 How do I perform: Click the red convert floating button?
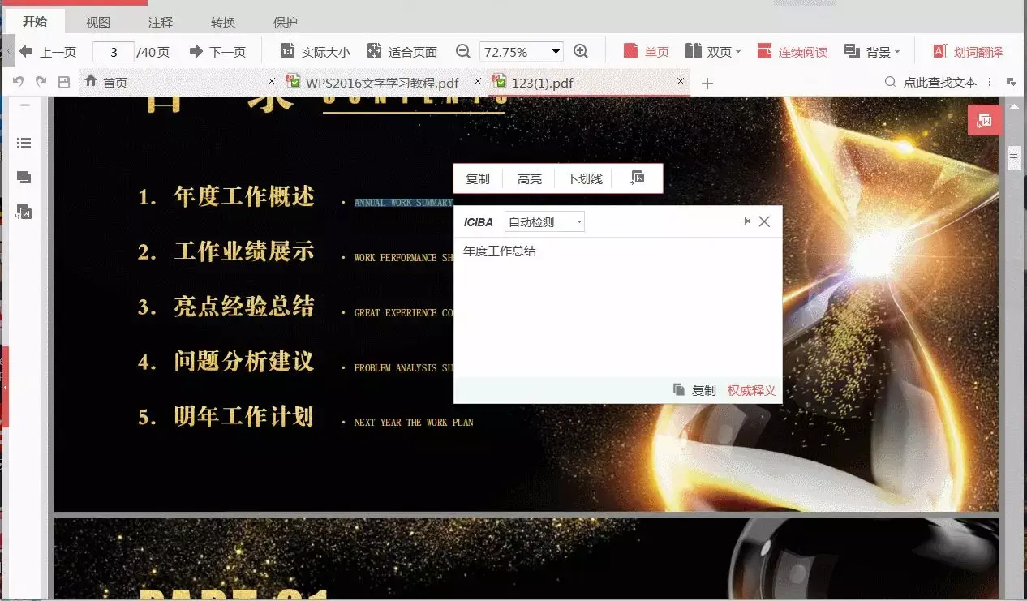click(x=985, y=120)
